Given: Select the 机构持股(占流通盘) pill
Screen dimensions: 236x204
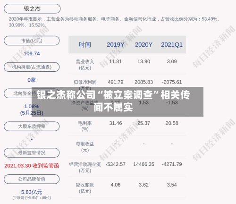Looking at the screenshot, I should point(32,67).
